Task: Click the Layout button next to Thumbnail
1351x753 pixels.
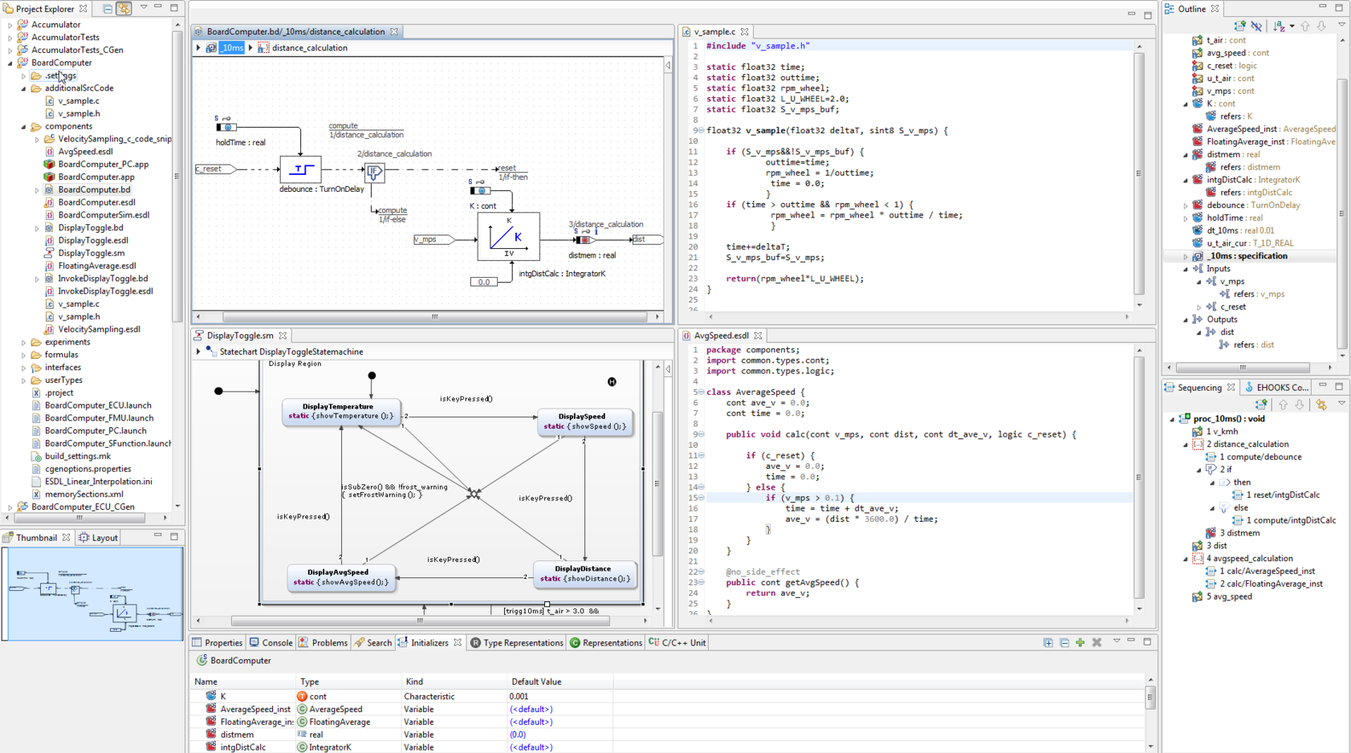Action: tap(104, 537)
